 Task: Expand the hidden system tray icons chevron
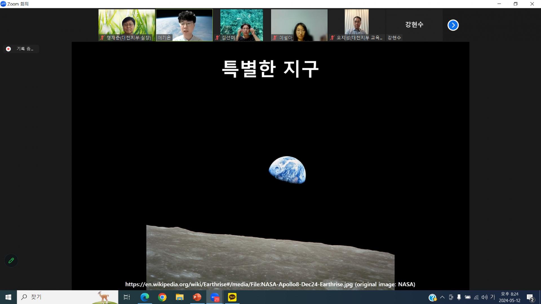click(442, 297)
